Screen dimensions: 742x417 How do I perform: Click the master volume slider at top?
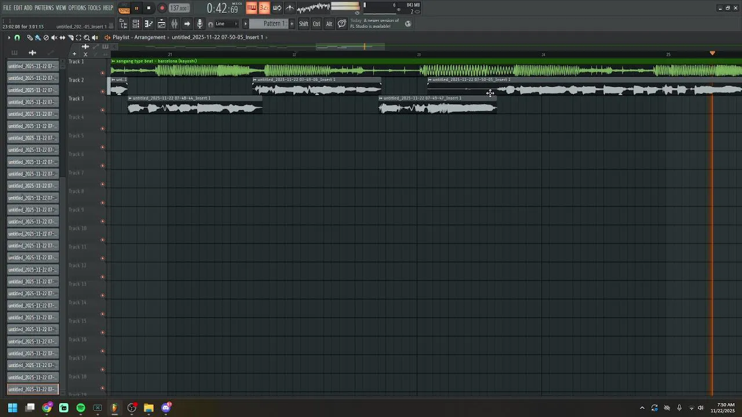pyautogui.click(x=345, y=6)
